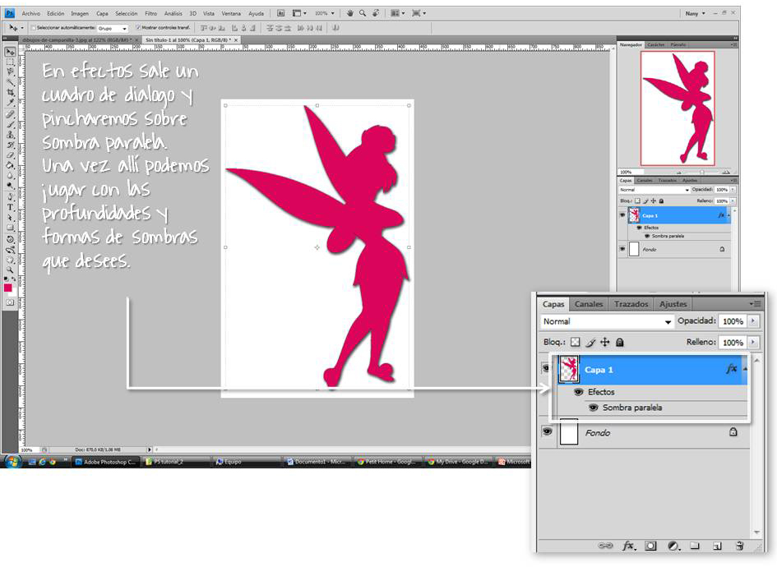This screenshot has height=567, width=777.
Task: Select the Paint Bucket tool
Action: 10,165
